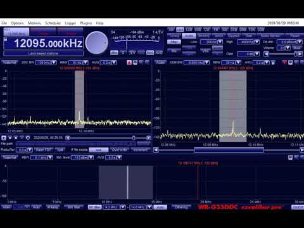Select the LSB demodulation mode

[x=189, y=30]
